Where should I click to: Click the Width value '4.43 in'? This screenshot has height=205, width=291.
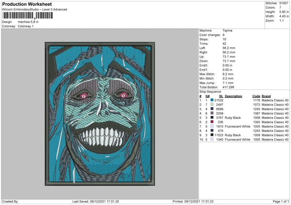coord(284,16)
